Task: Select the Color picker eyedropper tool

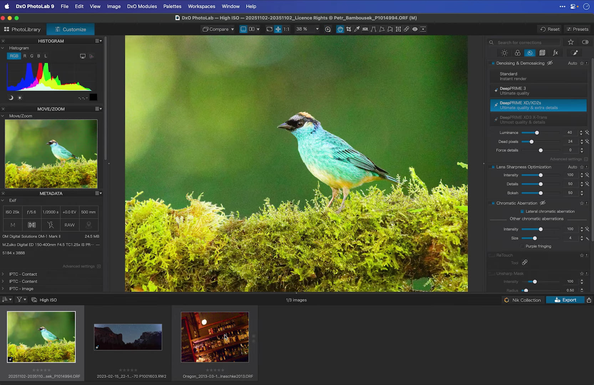Action: [x=357, y=29]
